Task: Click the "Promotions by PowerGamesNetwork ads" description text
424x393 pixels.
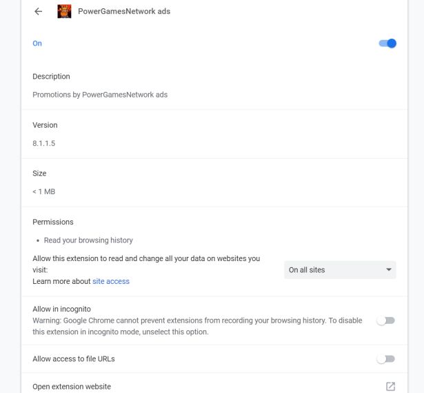Action: pyautogui.click(x=100, y=95)
